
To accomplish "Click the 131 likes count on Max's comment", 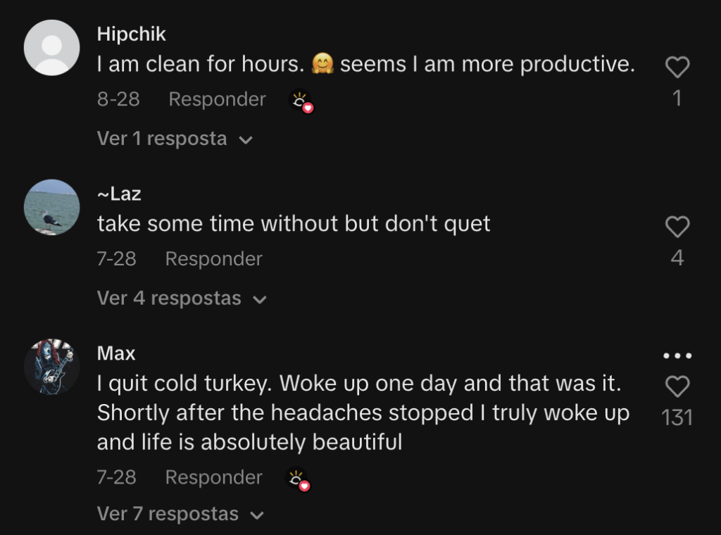I will (x=677, y=418).
